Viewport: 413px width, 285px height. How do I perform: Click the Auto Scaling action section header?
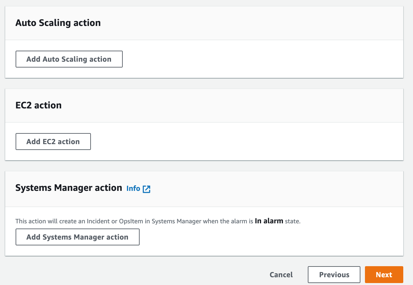58,23
